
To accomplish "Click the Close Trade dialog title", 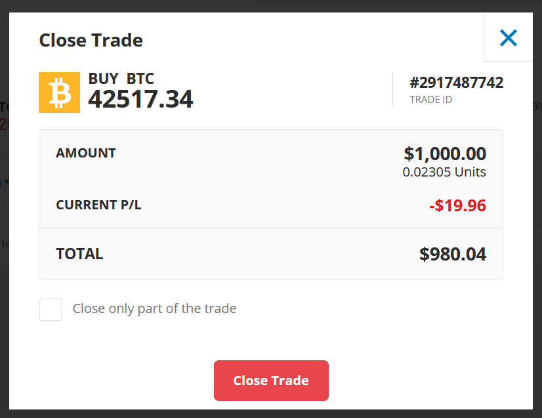I will coord(91,40).
